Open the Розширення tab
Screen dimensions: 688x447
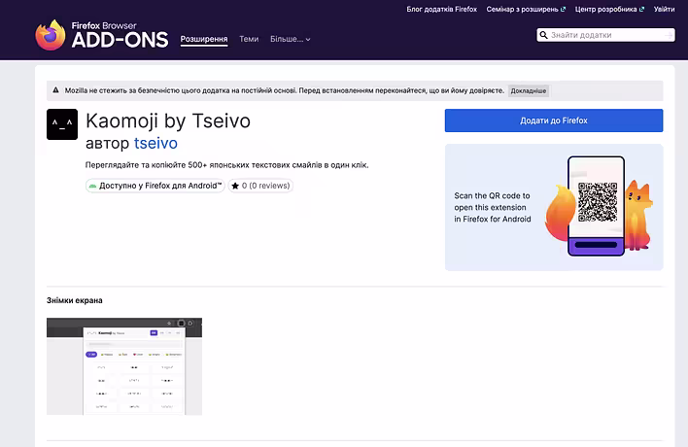(204, 39)
